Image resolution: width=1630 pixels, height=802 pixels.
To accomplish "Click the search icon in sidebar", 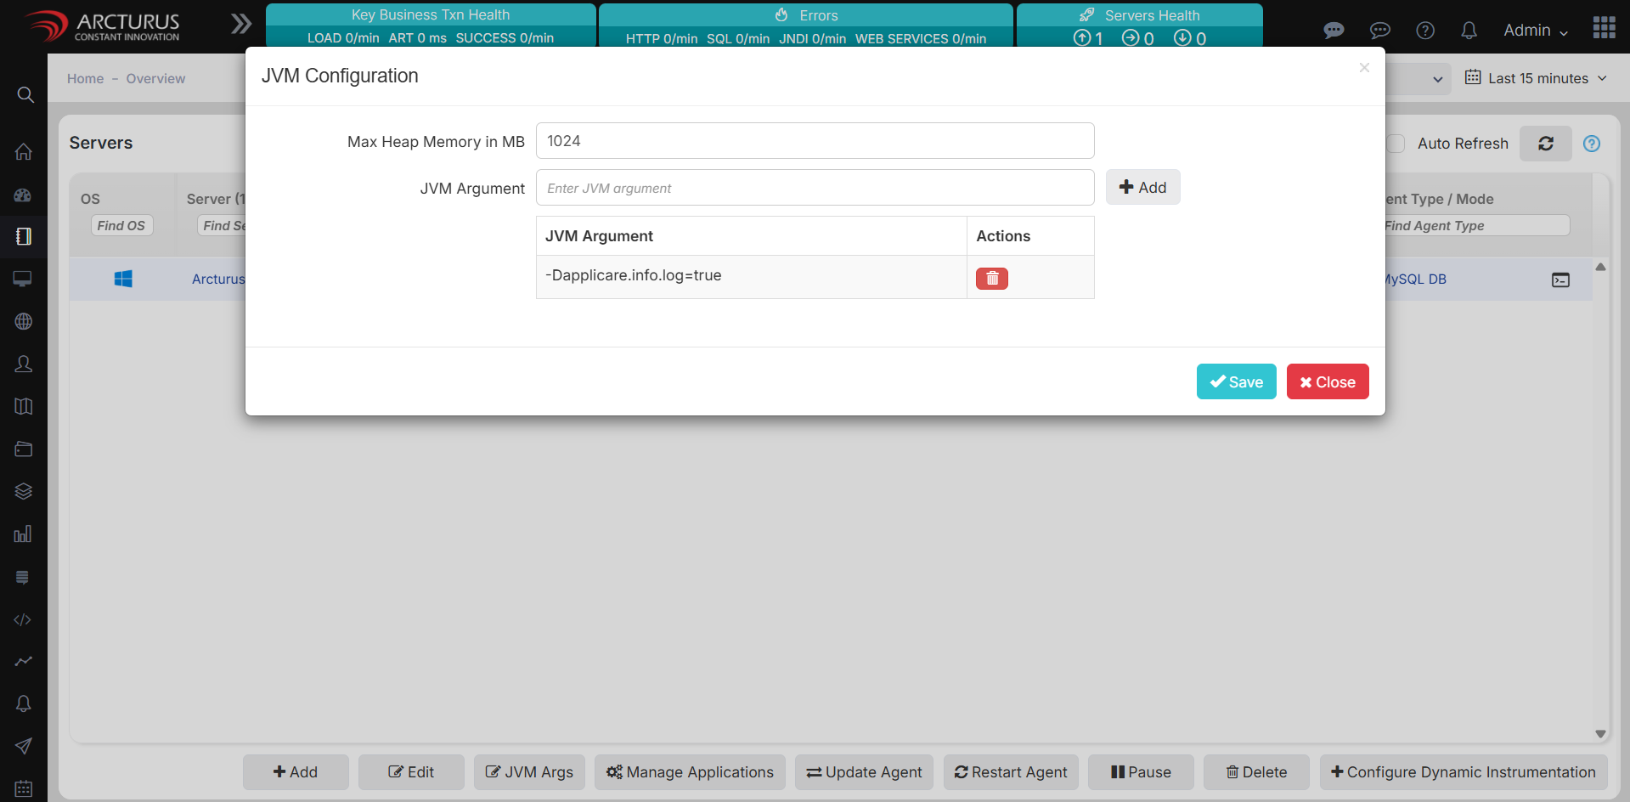I will (25, 94).
